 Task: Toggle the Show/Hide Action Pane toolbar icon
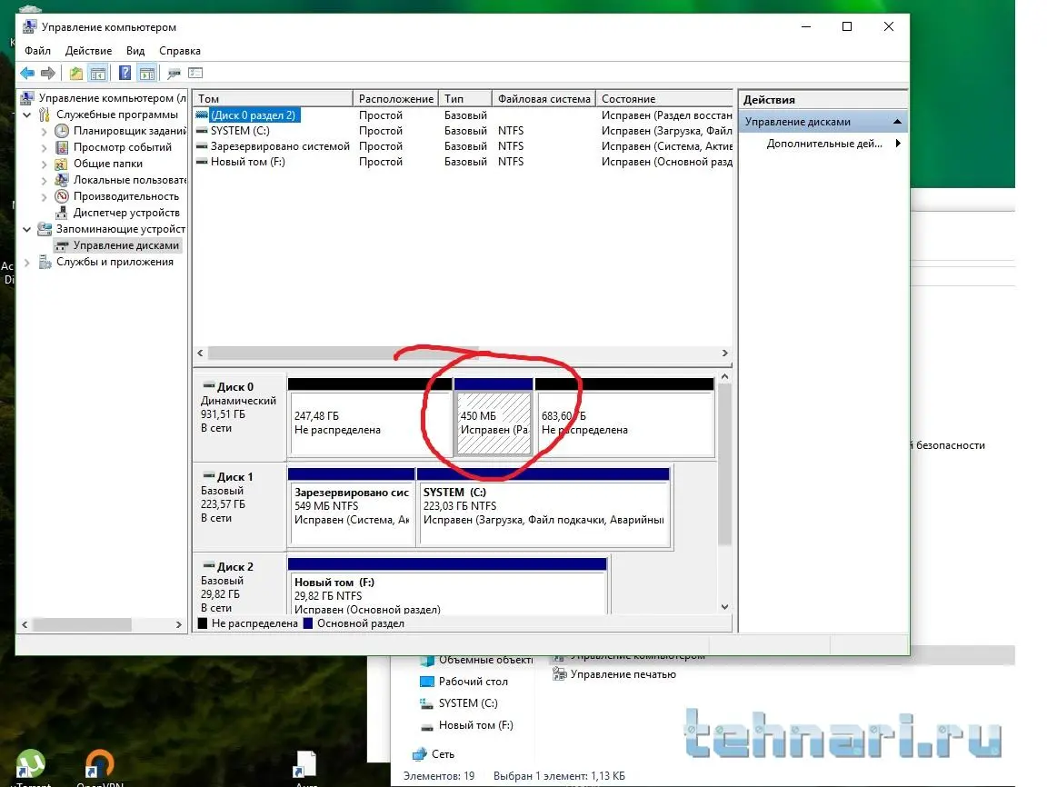pos(147,73)
